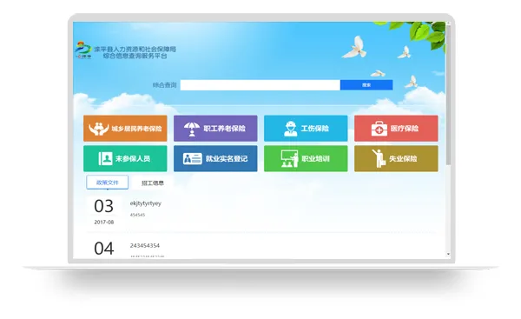
Task: Open the medical kit icon for 医疗保险
Action: 379,129
